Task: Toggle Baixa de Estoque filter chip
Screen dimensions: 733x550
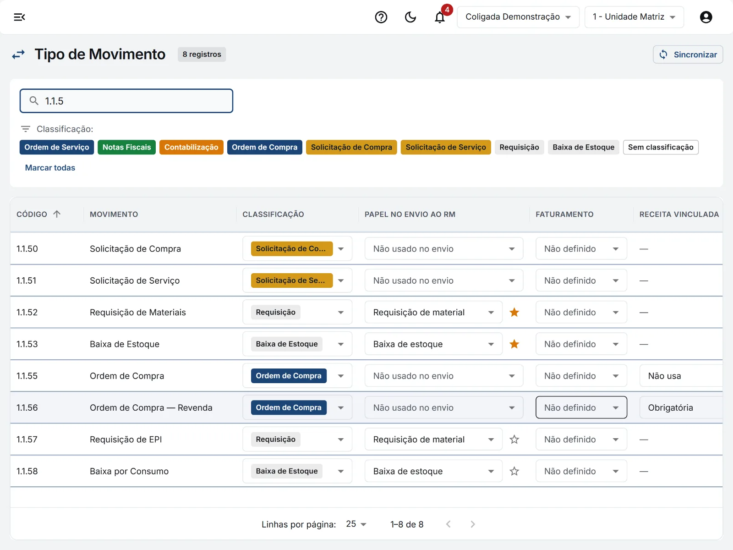Action: click(584, 147)
